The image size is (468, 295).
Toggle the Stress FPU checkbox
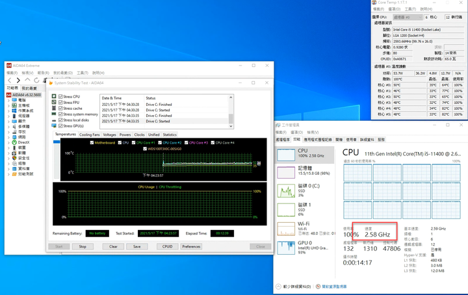(x=60, y=102)
